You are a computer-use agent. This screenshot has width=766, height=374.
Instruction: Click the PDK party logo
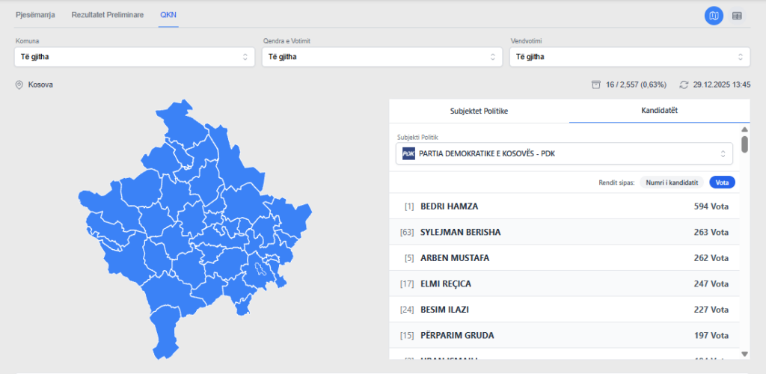408,154
